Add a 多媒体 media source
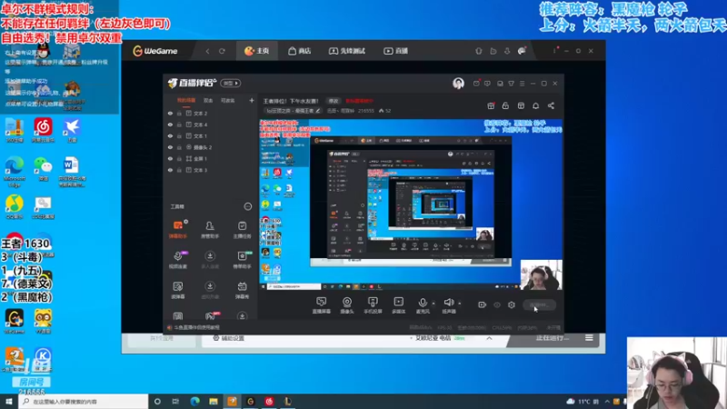Image resolution: width=727 pixels, height=409 pixels. [x=398, y=305]
